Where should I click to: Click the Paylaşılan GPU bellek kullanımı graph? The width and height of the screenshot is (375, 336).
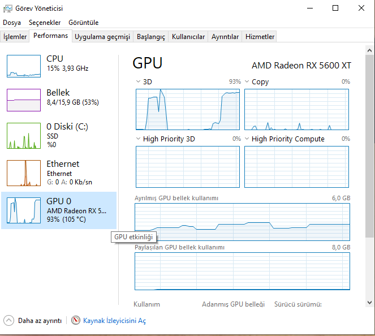pos(242,271)
